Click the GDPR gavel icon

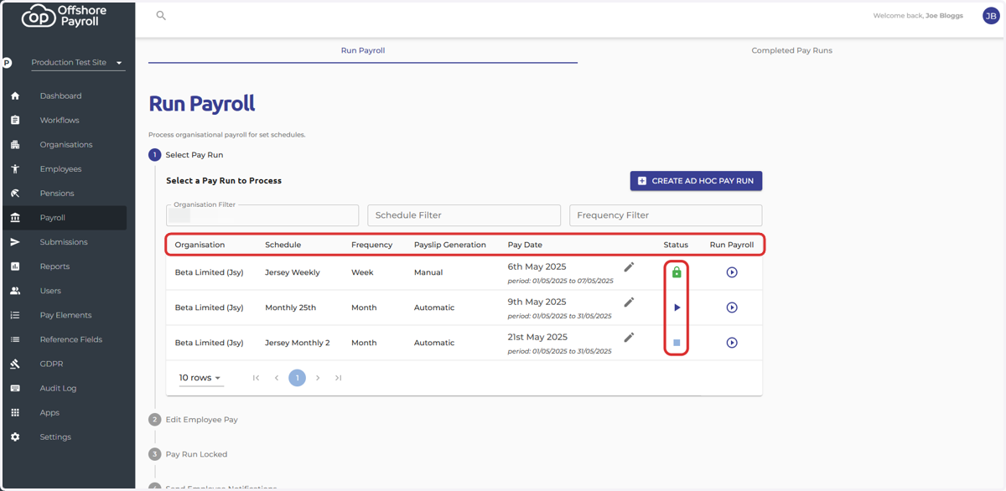[x=15, y=364]
